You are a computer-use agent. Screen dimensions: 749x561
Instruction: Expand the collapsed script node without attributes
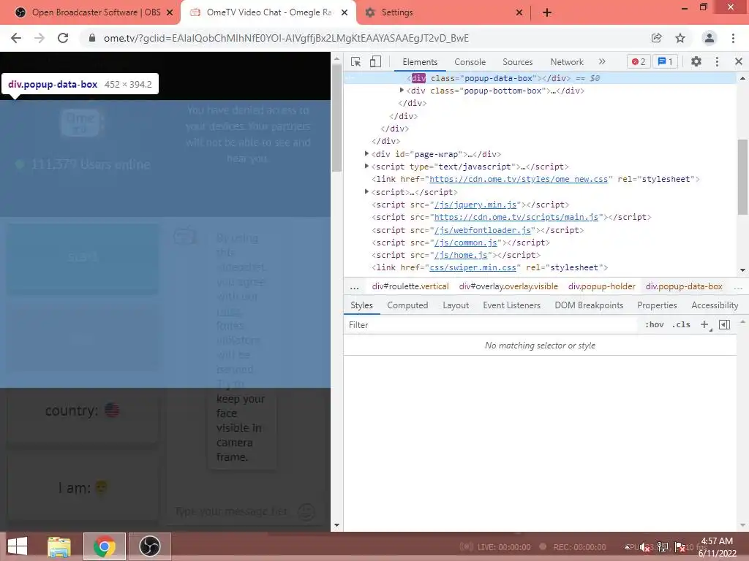click(367, 191)
